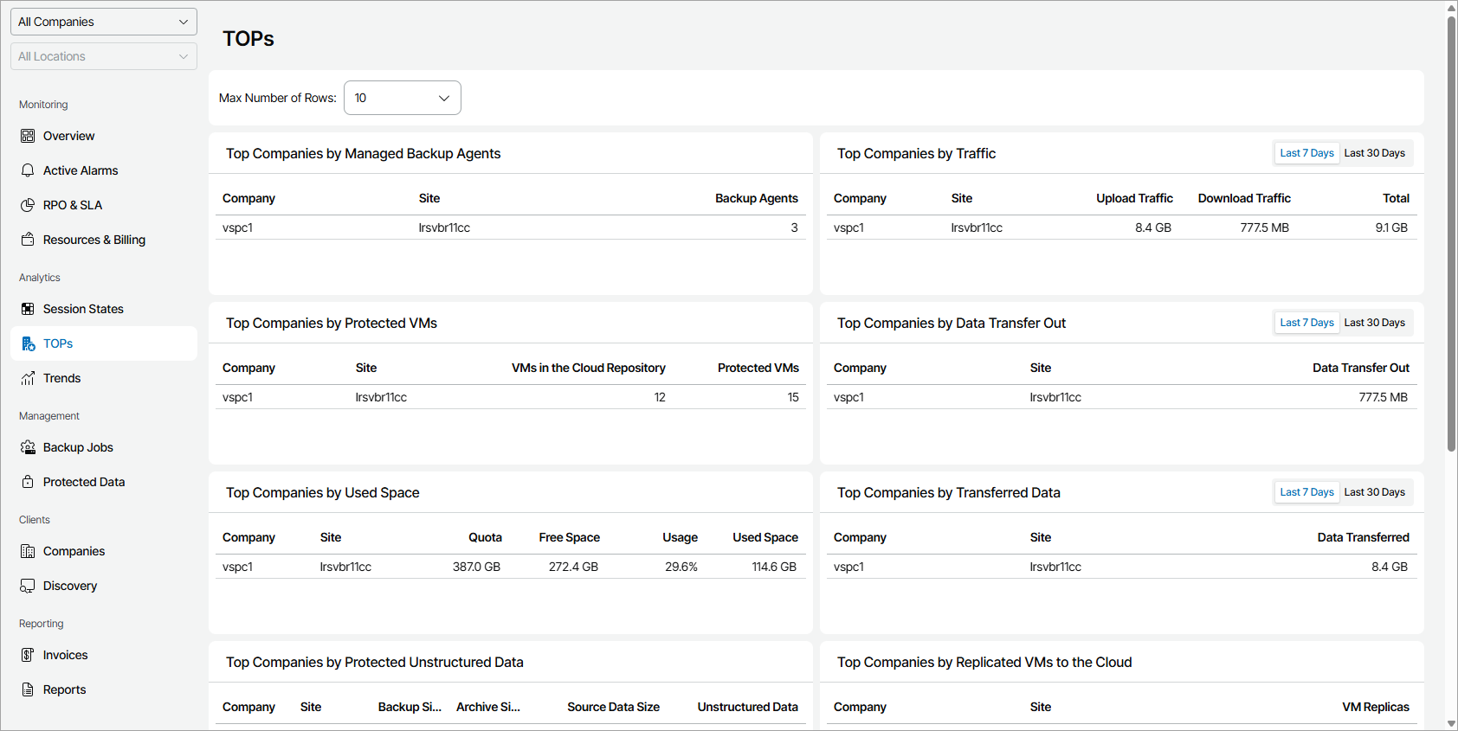The image size is (1458, 731).
Task: Expand the All Locations dropdown
Action: pos(104,56)
